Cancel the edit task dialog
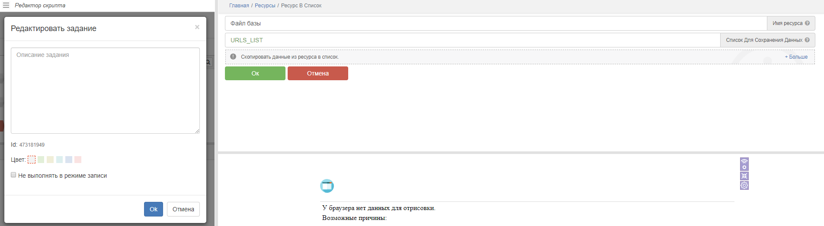Image resolution: width=824 pixels, height=226 pixels. (x=183, y=209)
